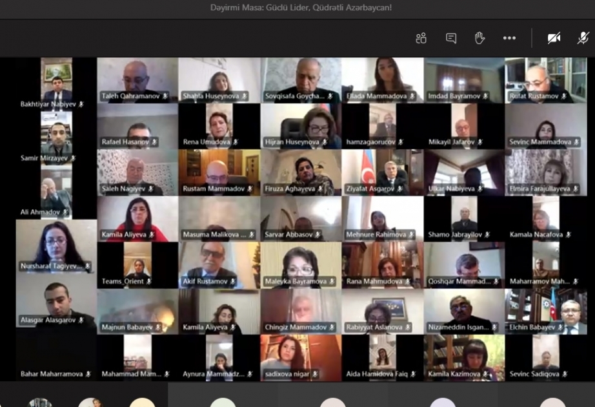This screenshot has height=407, width=595.
Task: Click the name label 'Rana Mahmudova'
Action: [x=374, y=282]
